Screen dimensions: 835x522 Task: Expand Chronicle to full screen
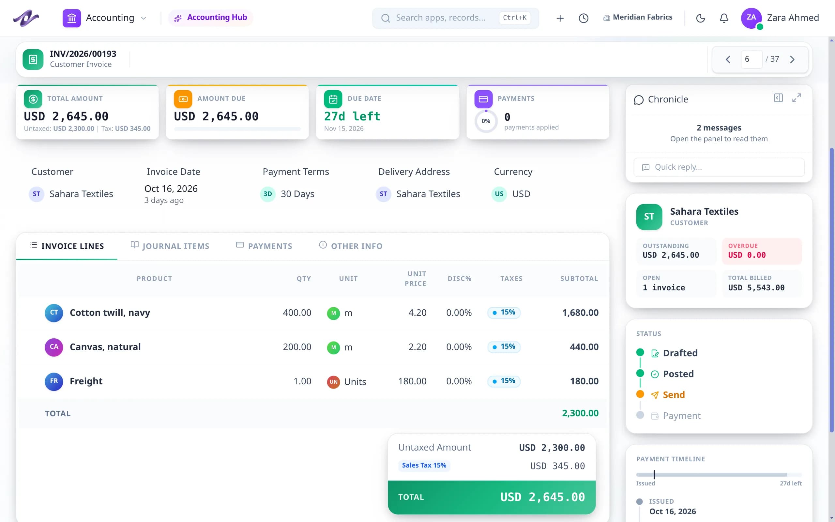click(x=797, y=98)
